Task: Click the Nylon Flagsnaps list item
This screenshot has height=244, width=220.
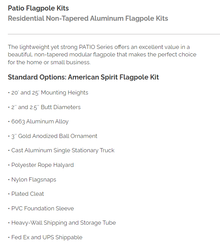Action: coord(34,180)
